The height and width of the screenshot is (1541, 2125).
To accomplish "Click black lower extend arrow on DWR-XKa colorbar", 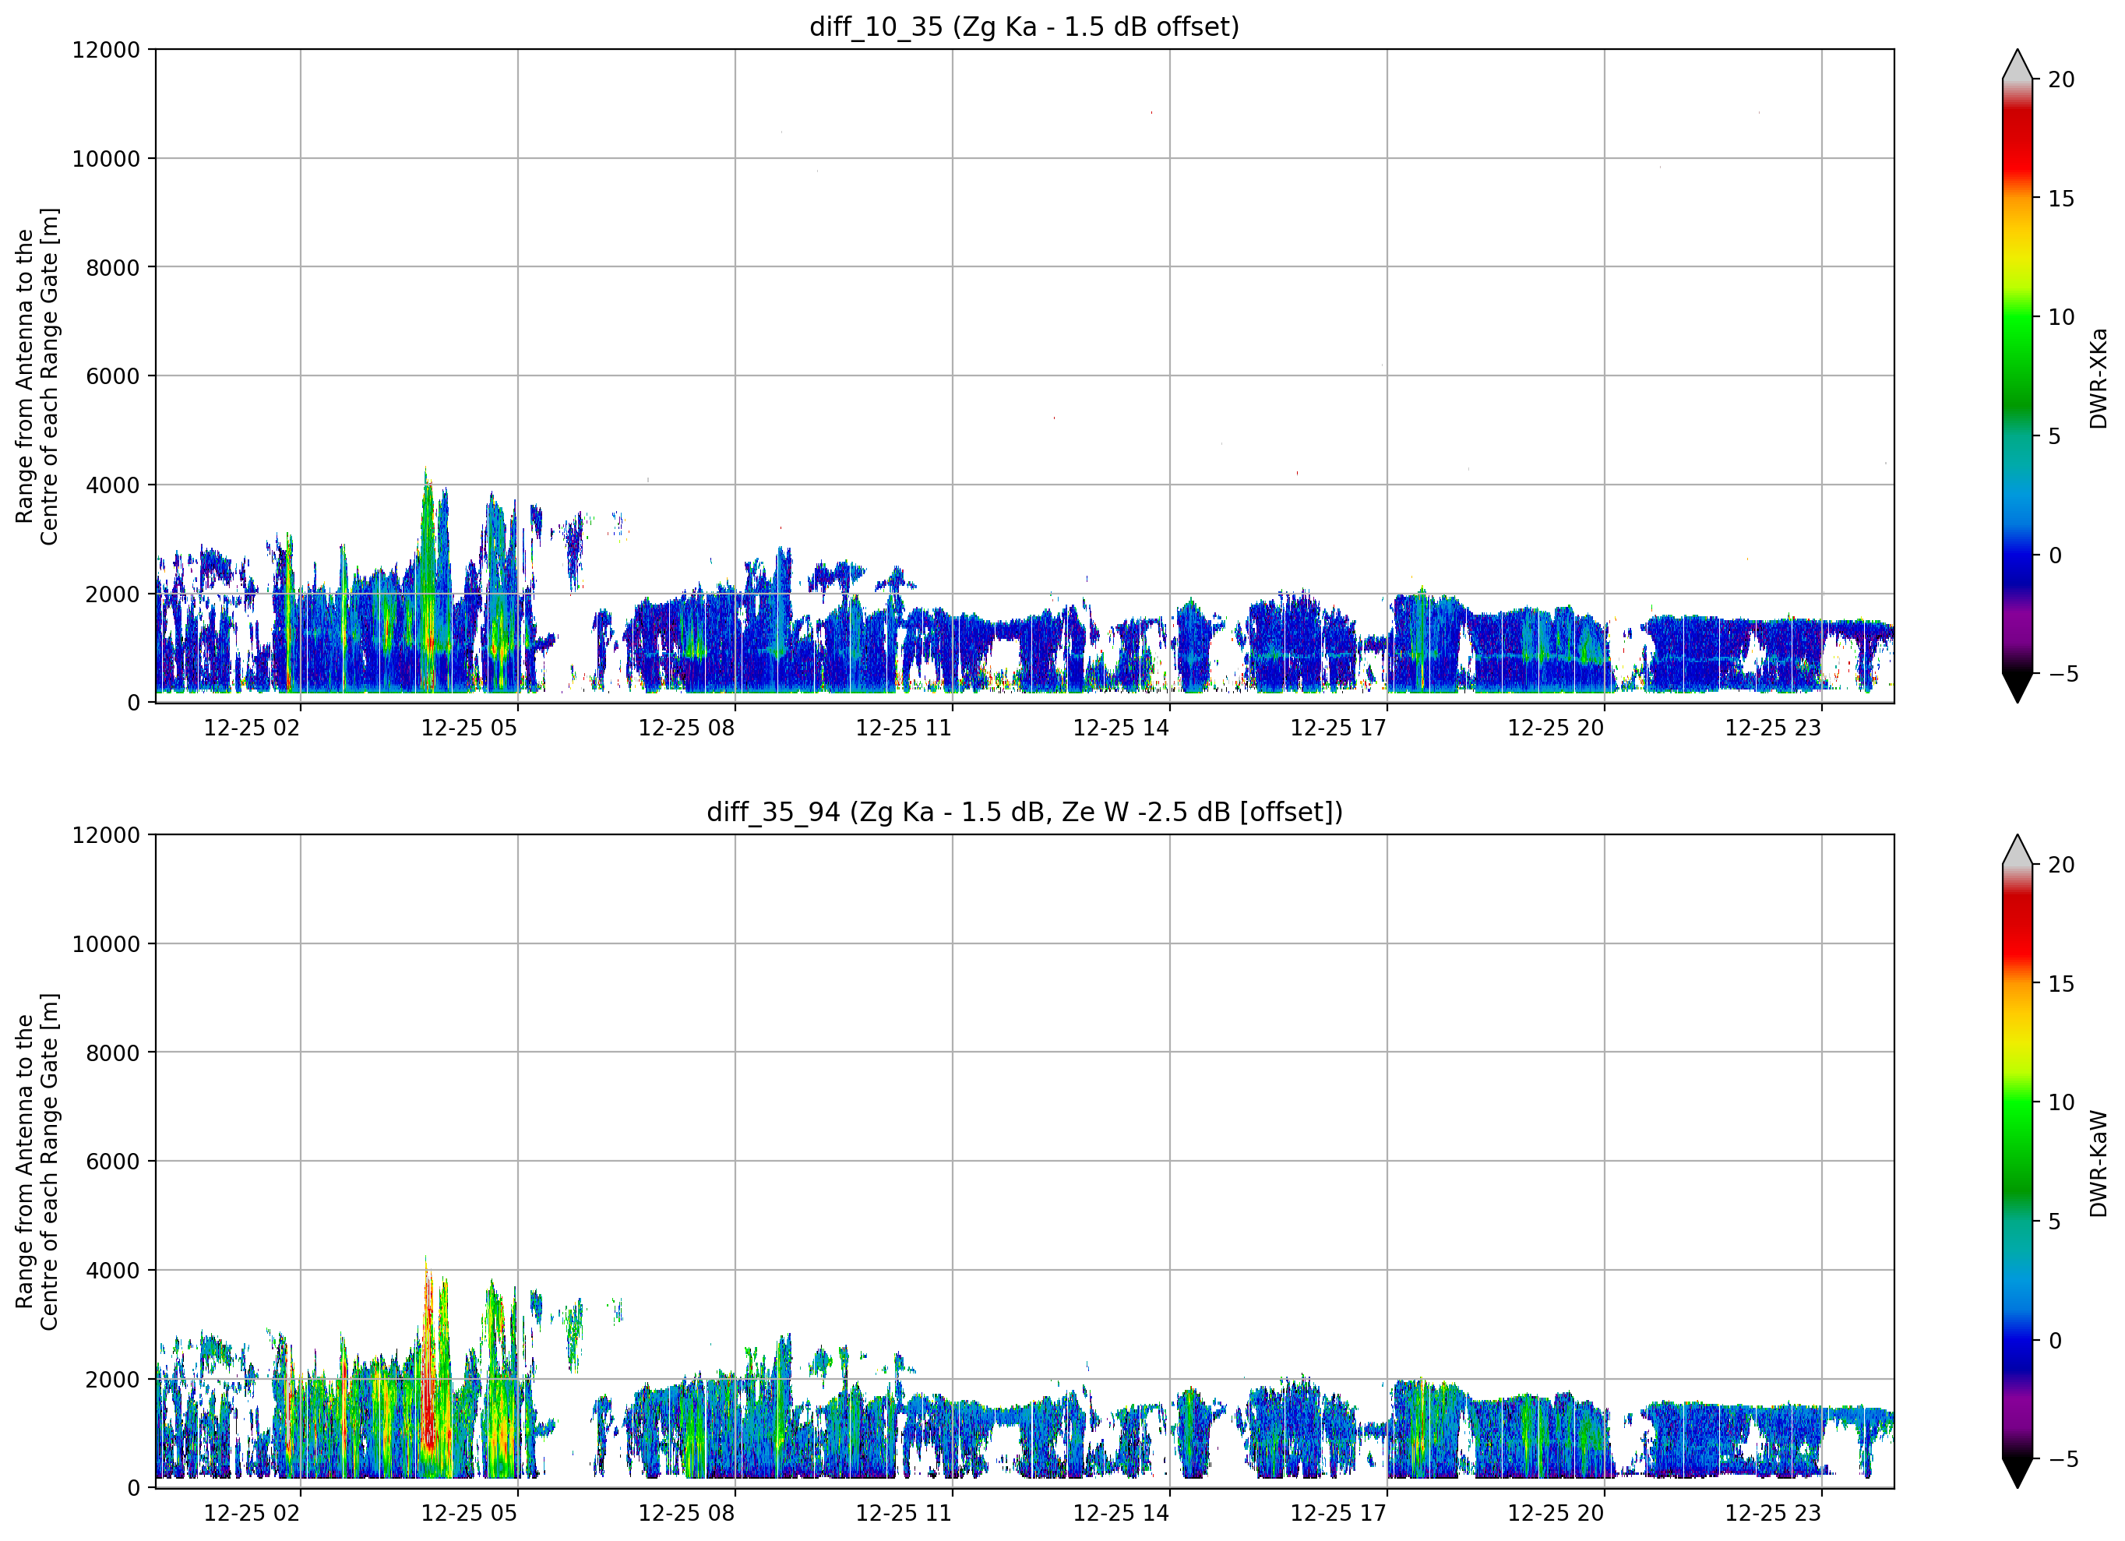I will tap(2018, 687).
